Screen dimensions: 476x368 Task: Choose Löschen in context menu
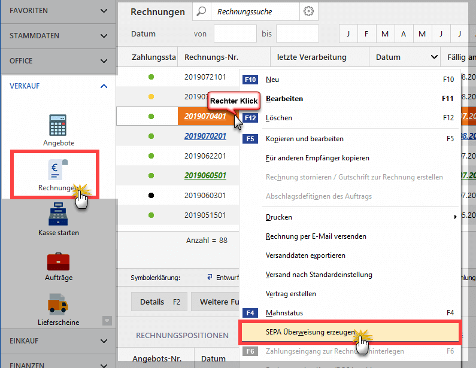point(349,118)
